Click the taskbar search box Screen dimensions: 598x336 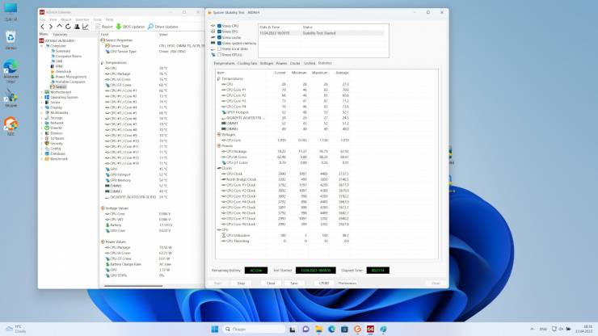(254, 330)
